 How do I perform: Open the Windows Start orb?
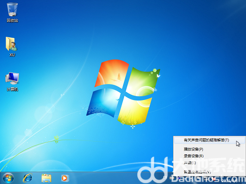[8, 178]
